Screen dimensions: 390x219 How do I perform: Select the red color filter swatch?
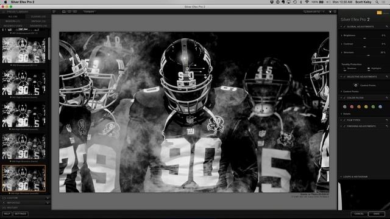click(x=352, y=107)
